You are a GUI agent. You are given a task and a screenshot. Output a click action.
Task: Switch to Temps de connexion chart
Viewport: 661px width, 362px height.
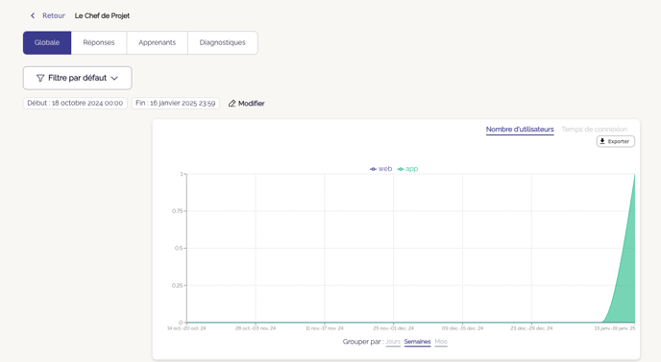coord(595,130)
